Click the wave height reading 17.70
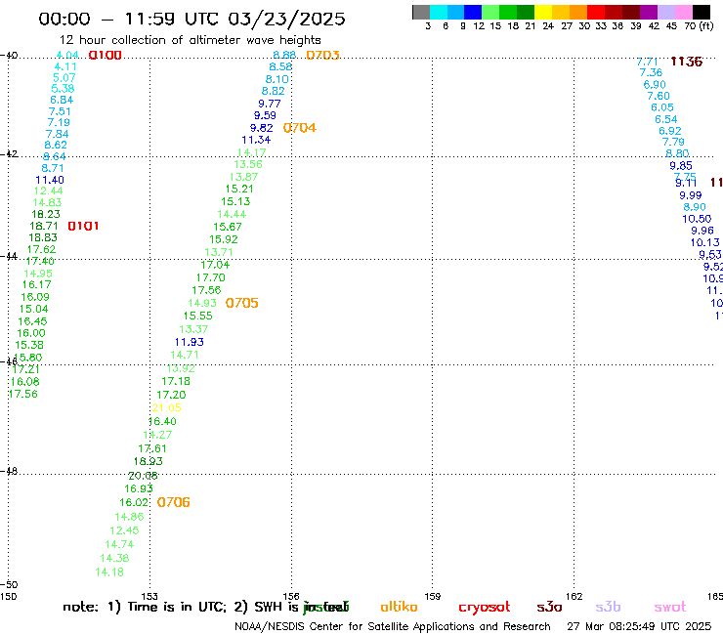The width and height of the screenshot is (723, 635). click(x=211, y=277)
